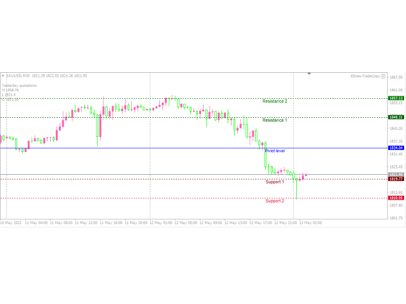Click the Eforex-TradeCopy expert name text
Screen dimensions: 406x304
pyautogui.click(x=364, y=76)
